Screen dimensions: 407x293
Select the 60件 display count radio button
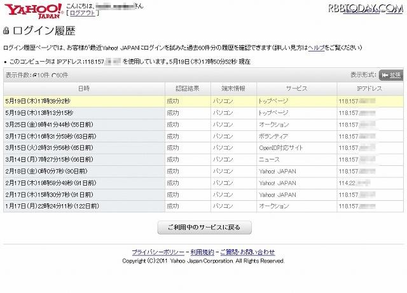click(x=54, y=76)
